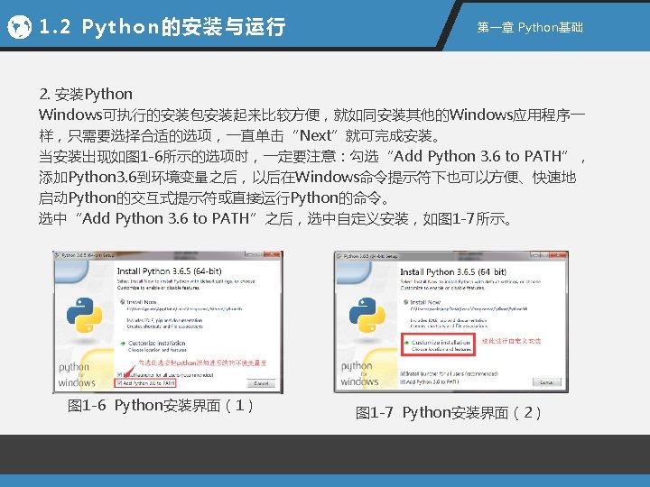Choose Install Now in figure 1-7 installer
This screenshot has width=650, height=487.
[x=425, y=302]
